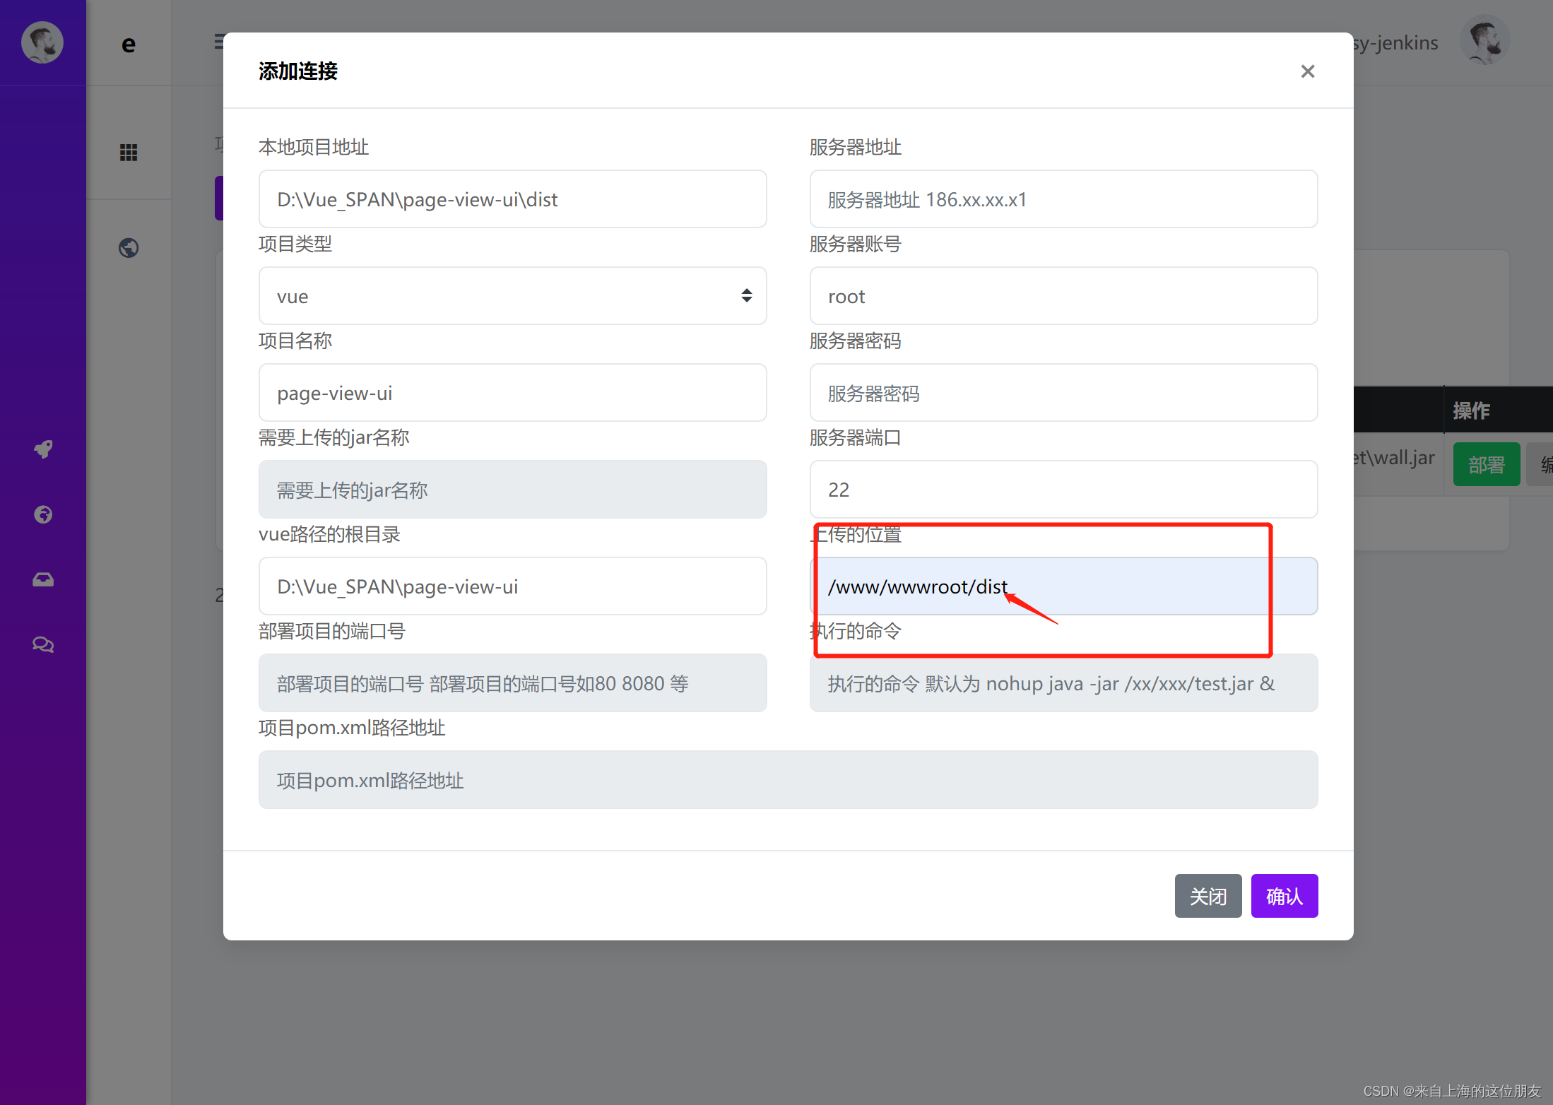1553x1105 pixels.
Task: Open the grid apps icon in sidebar
Action: tap(129, 152)
